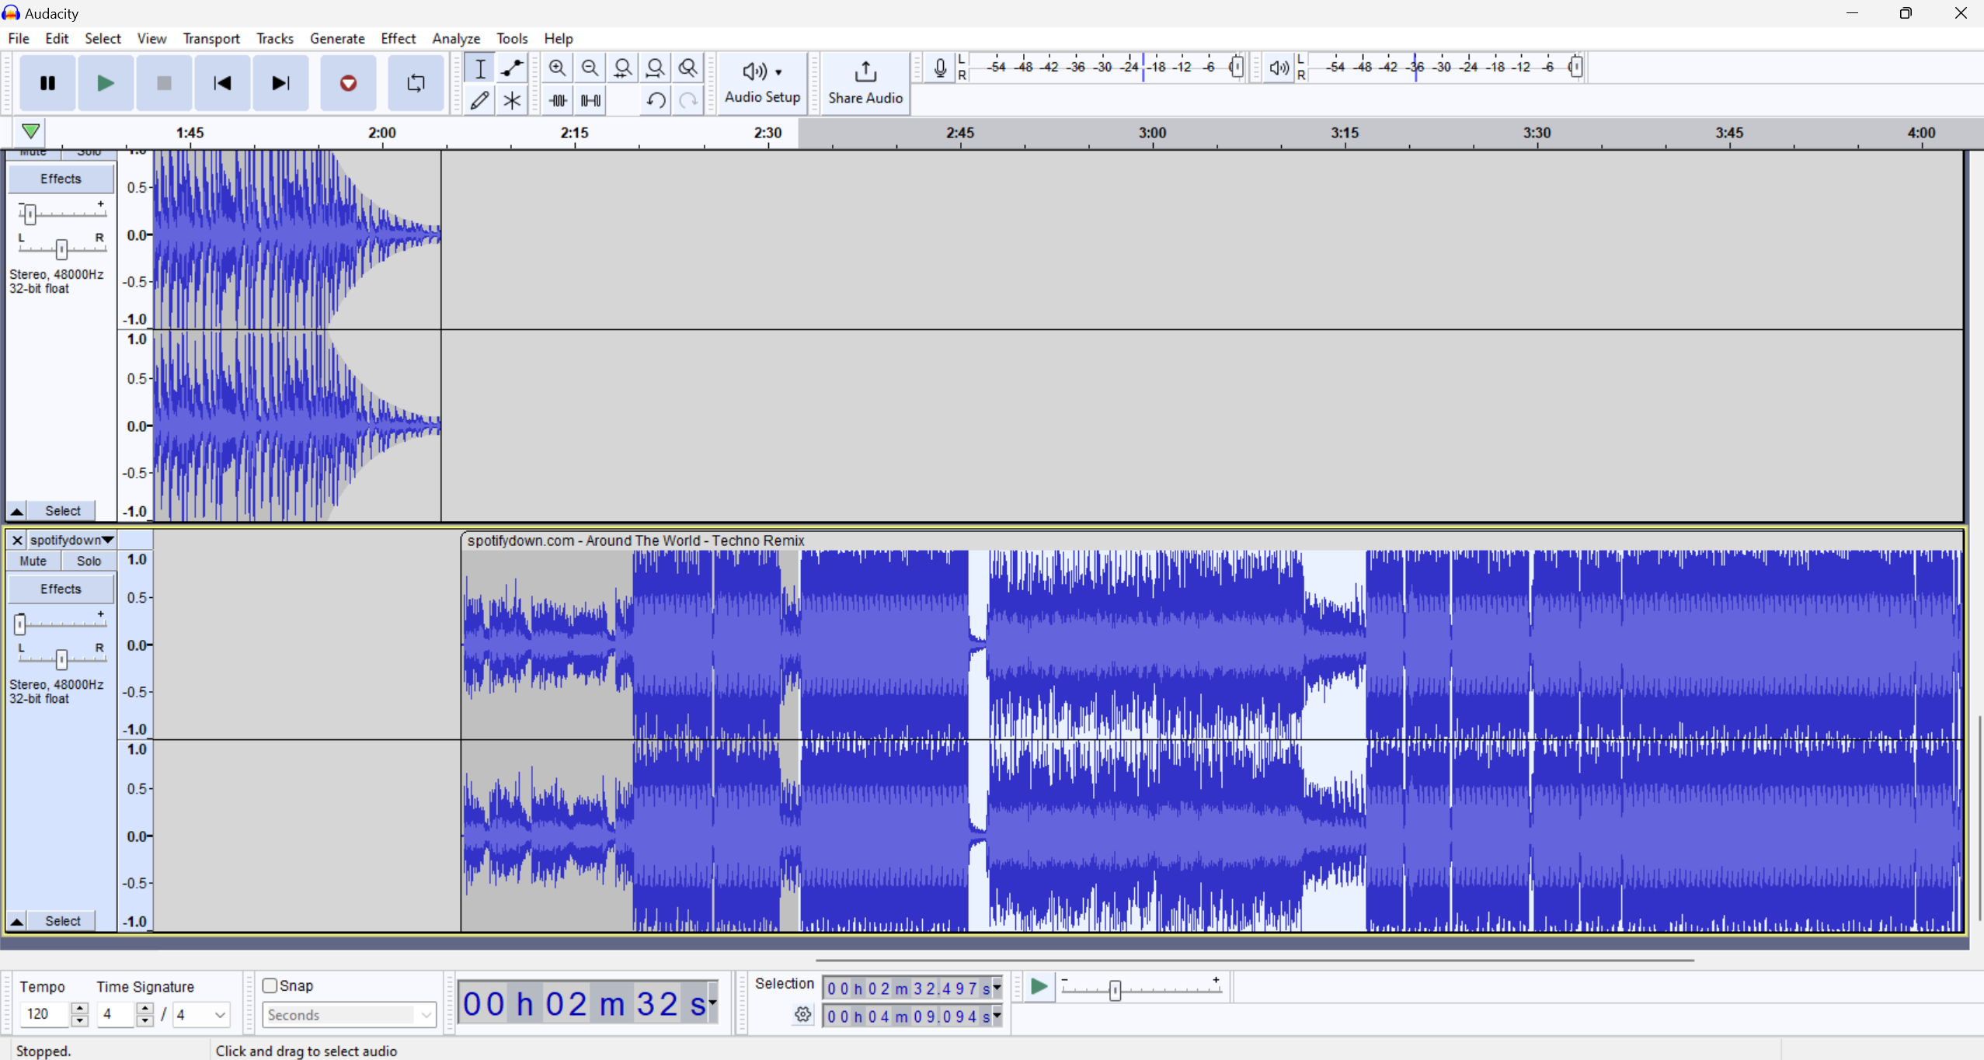
Task: Skip to end of project
Action: [280, 83]
